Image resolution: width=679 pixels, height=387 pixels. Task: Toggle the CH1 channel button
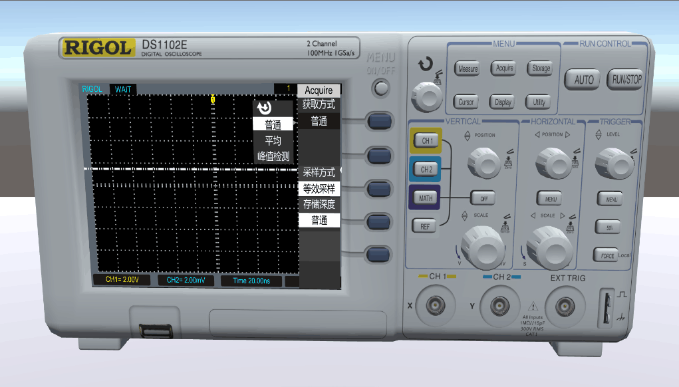pos(426,140)
